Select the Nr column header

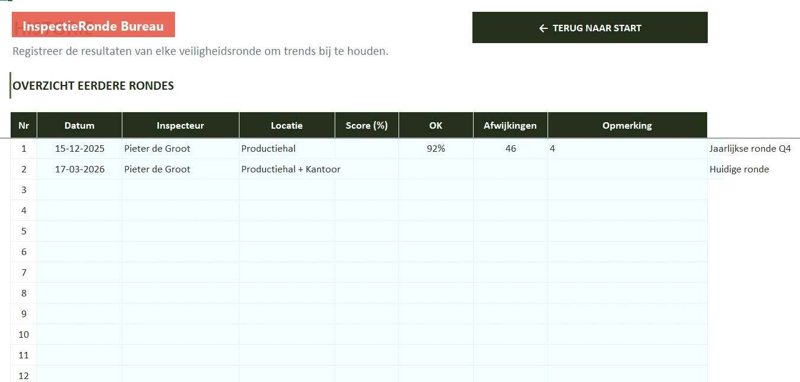(24, 125)
